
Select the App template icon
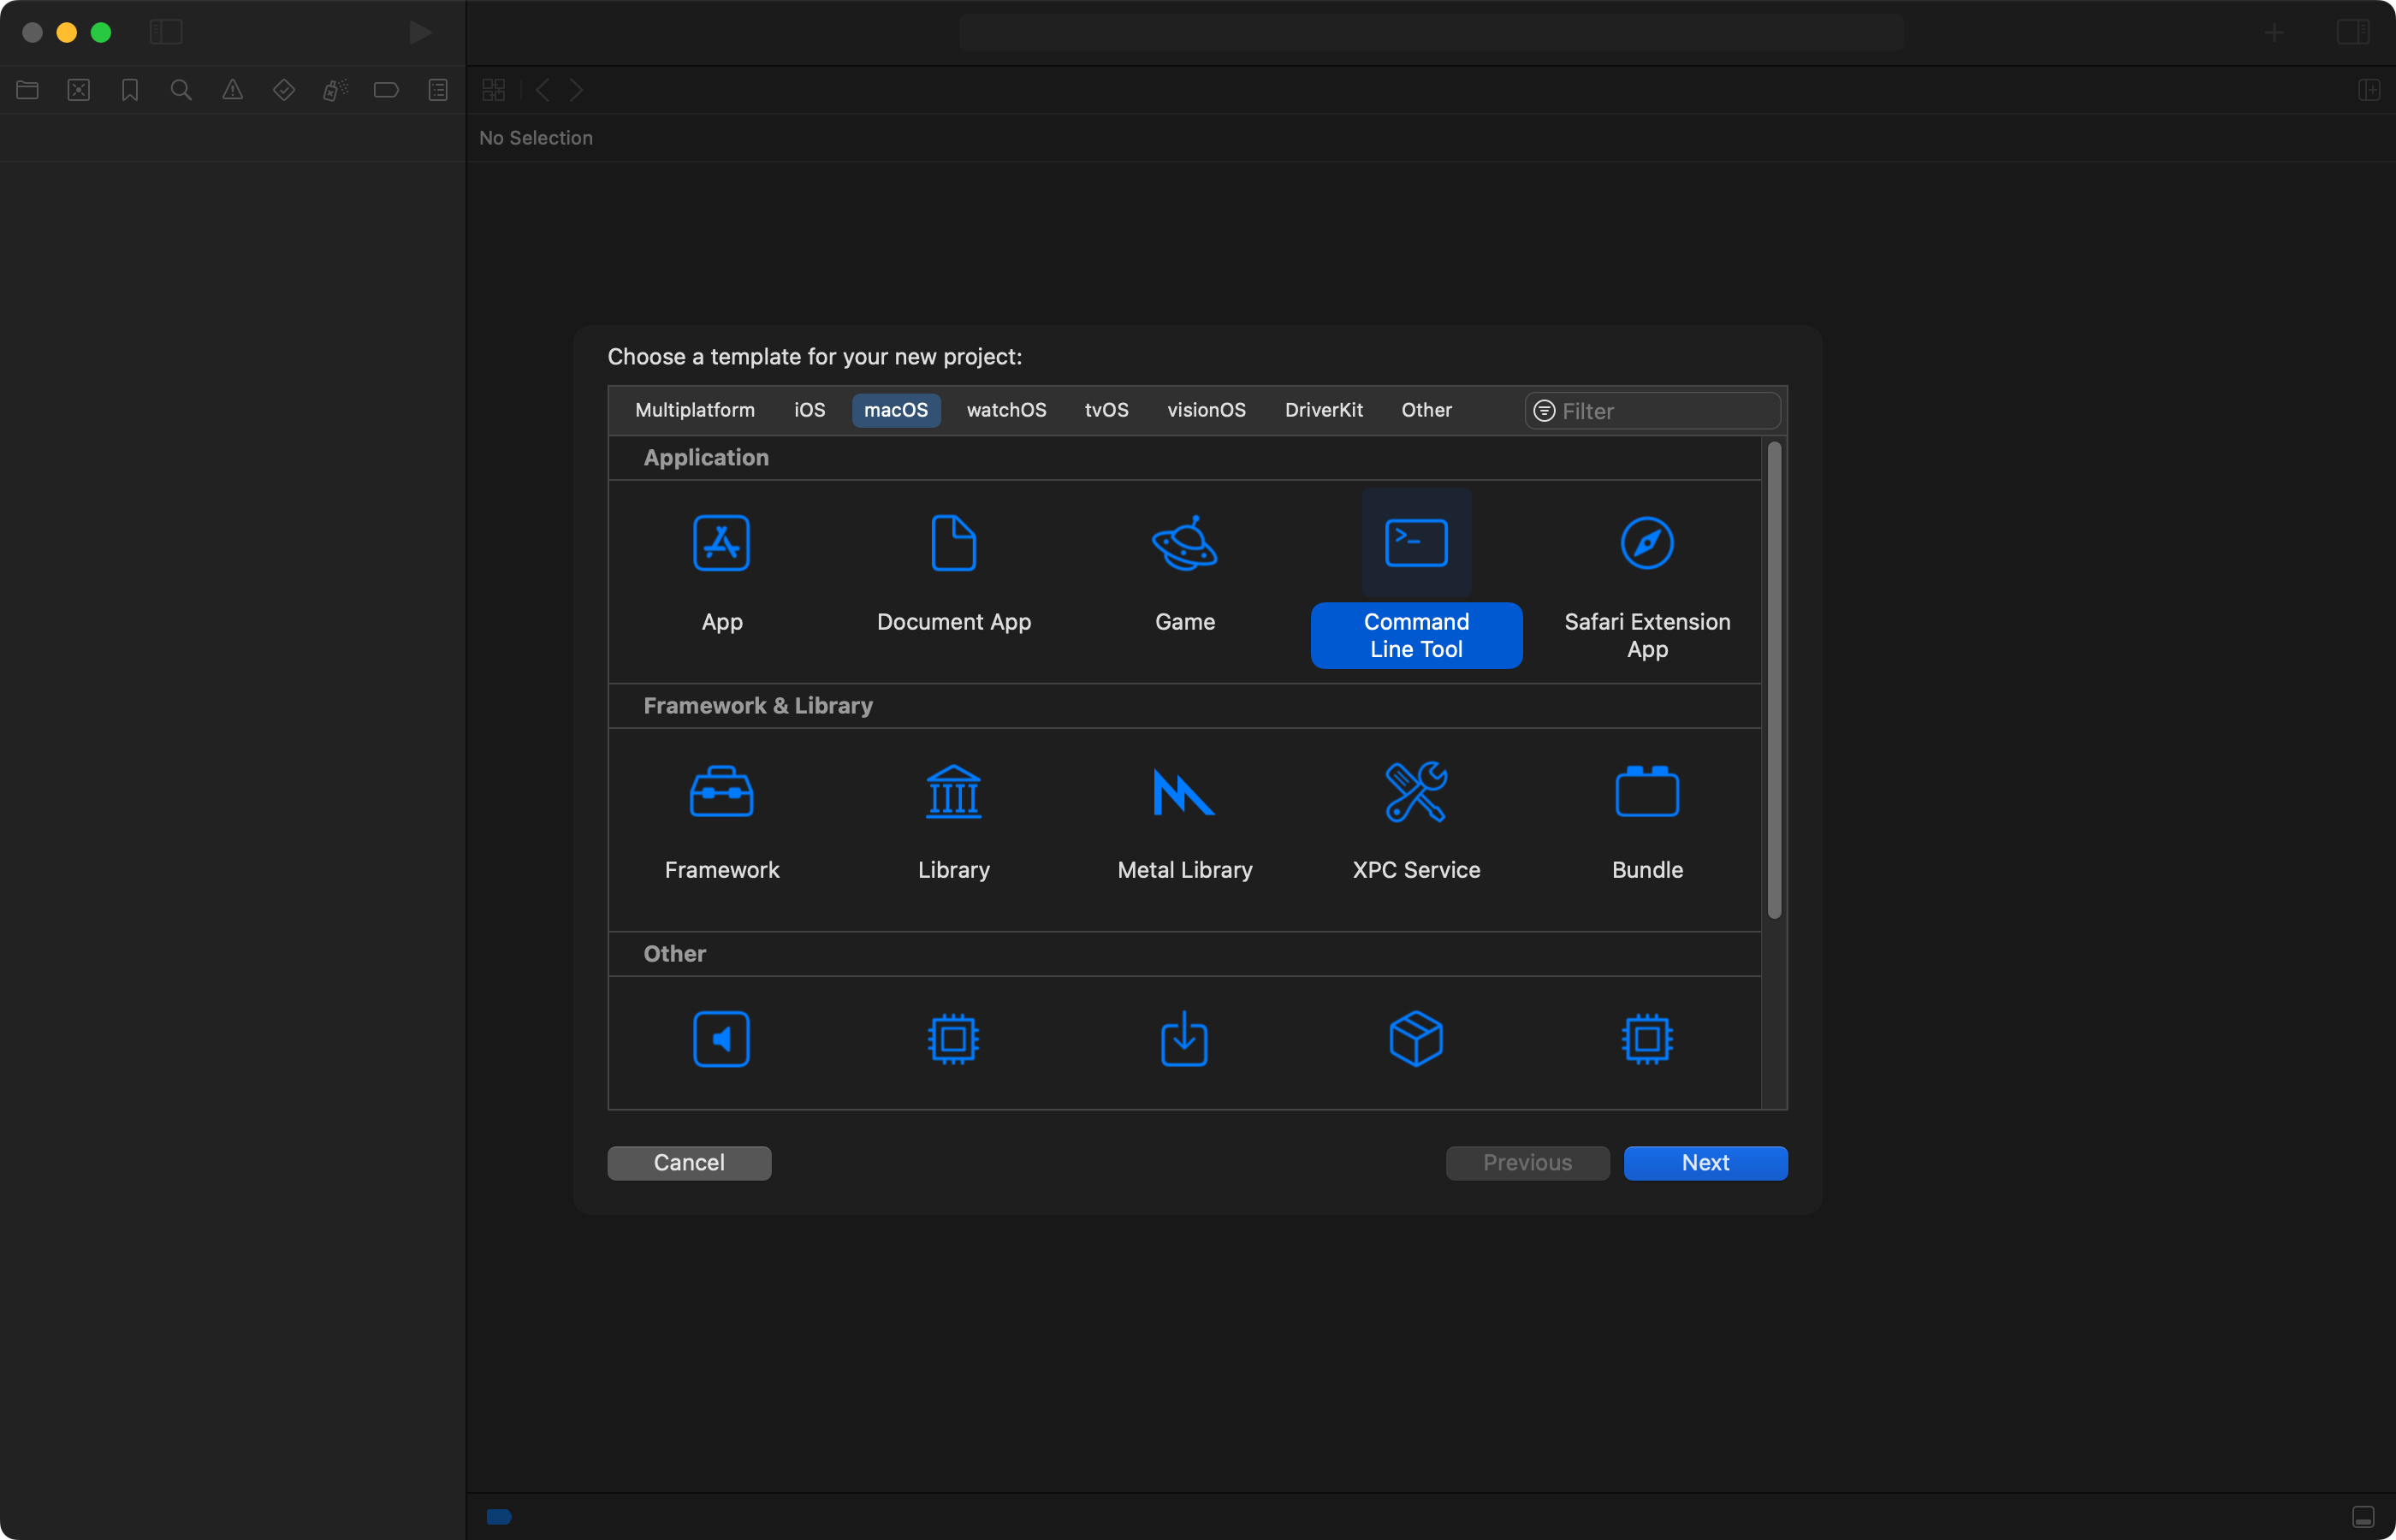pyautogui.click(x=721, y=544)
